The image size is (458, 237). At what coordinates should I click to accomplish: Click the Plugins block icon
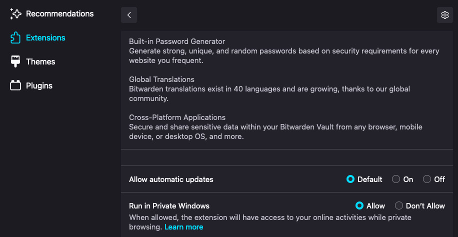click(15, 85)
